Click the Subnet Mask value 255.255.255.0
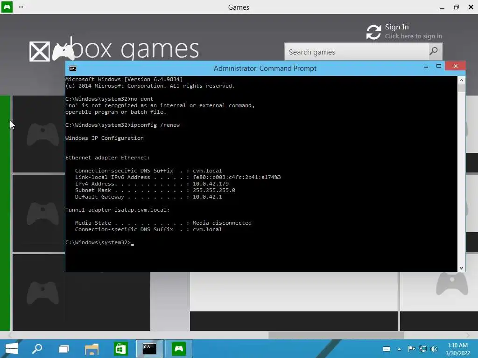The height and width of the screenshot is (358, 478). click(214, 190)
